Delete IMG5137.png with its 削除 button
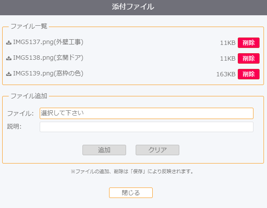This screenshot has height=208, width=267. (x=249, y=43)
